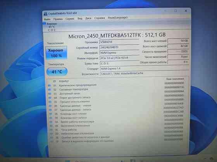The image size is (217, 162).
Task: Select the Доступный запас attribute text
Action: pos(70,93)
